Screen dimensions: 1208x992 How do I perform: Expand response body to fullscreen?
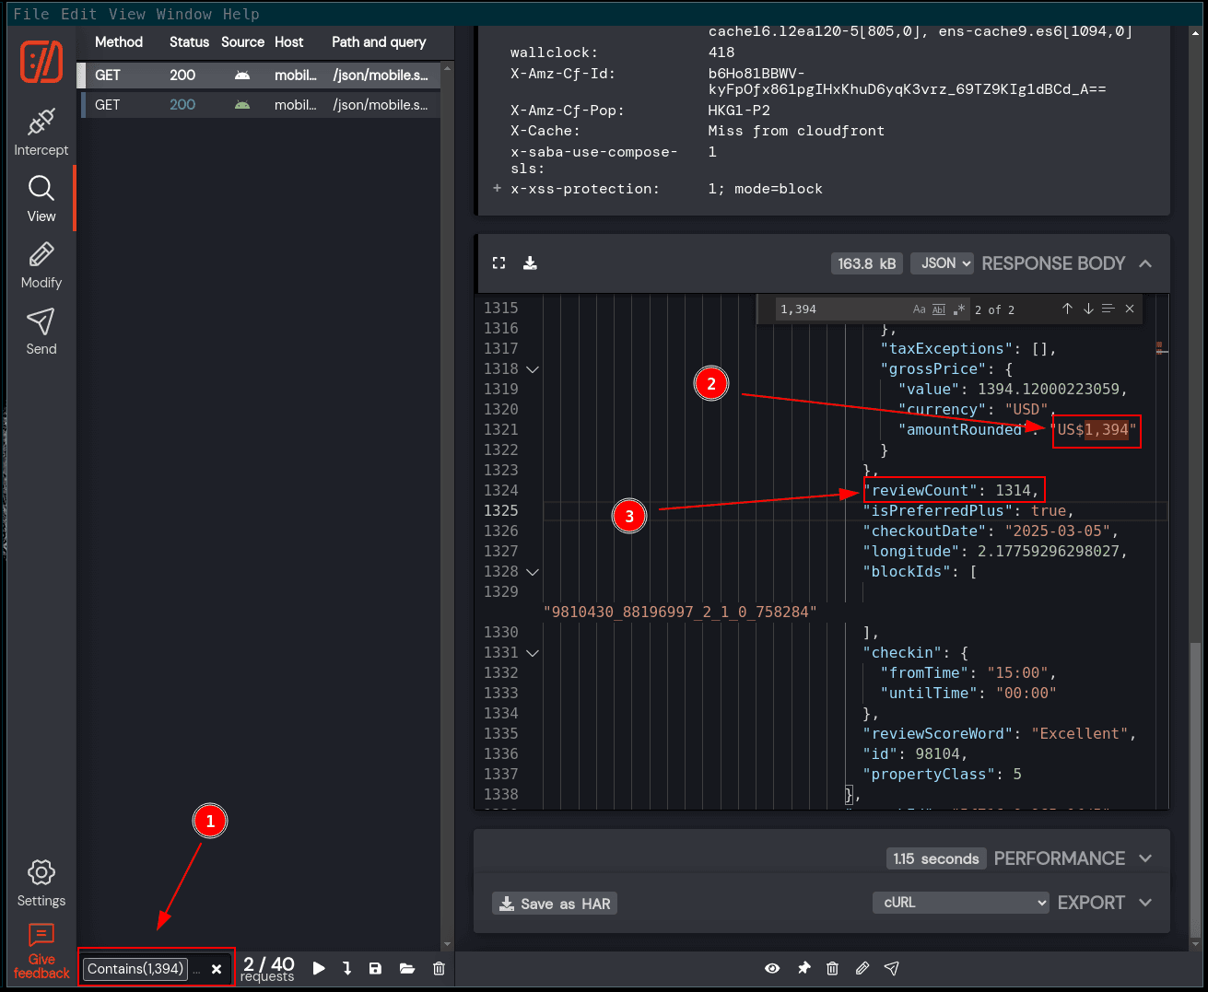(499, 263)
